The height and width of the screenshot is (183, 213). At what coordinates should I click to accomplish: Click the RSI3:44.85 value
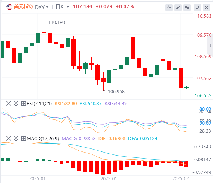[115, 104]
